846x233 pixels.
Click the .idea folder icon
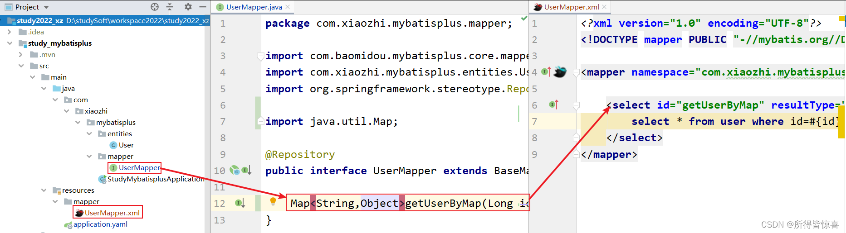tap(23, 32)
